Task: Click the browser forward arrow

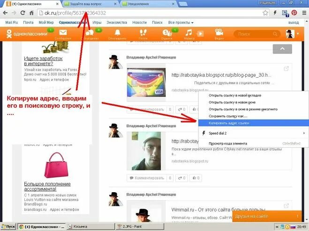Action: click(x=14, y=13)
